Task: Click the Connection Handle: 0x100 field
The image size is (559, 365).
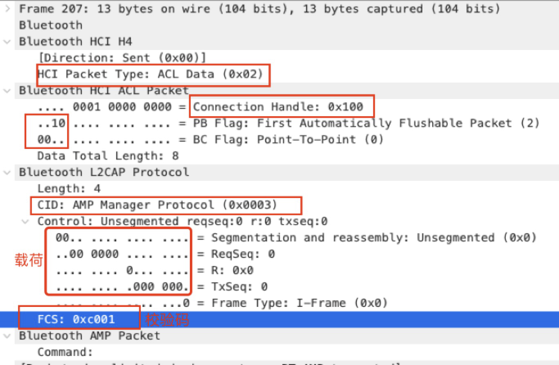Action: tap(282, 107)
